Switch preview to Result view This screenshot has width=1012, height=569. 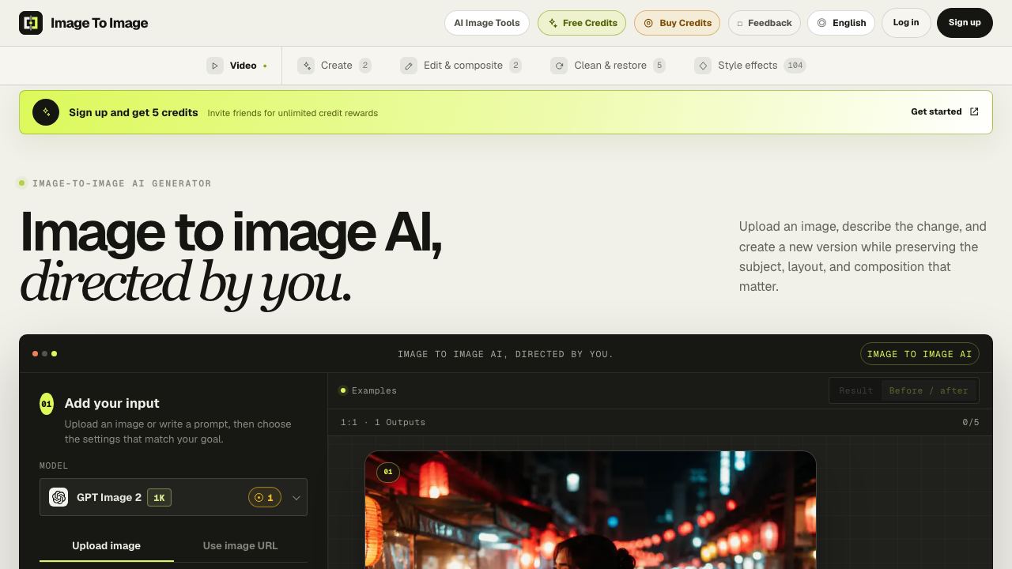(x=856, y=390)
